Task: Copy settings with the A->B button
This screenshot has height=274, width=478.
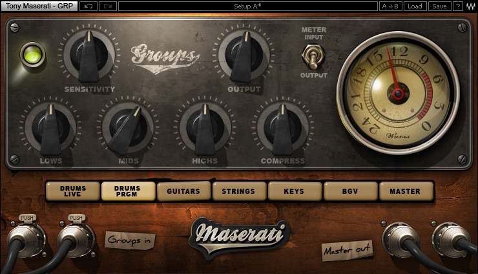Action: pos(390,6)
